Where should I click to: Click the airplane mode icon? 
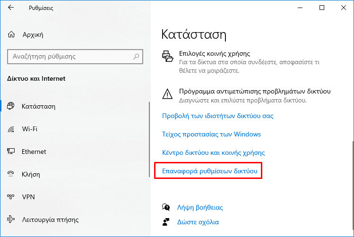11,220
